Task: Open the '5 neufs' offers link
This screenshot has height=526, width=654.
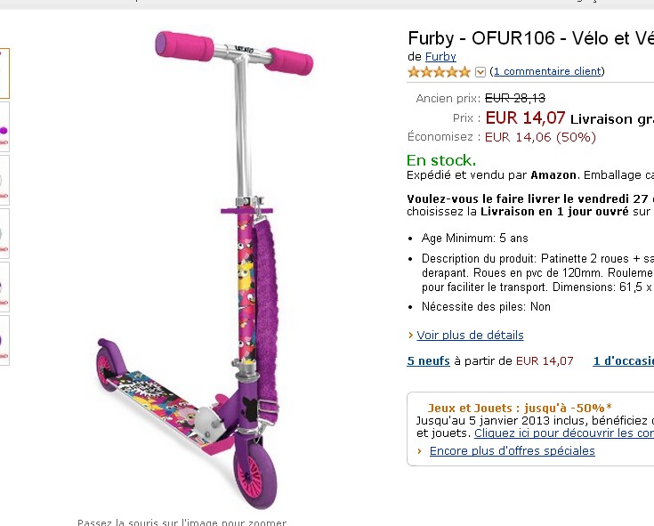Action: coord(428,360)
